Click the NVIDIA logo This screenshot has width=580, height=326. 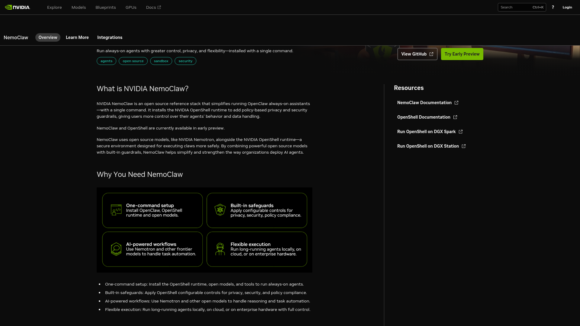18,7
